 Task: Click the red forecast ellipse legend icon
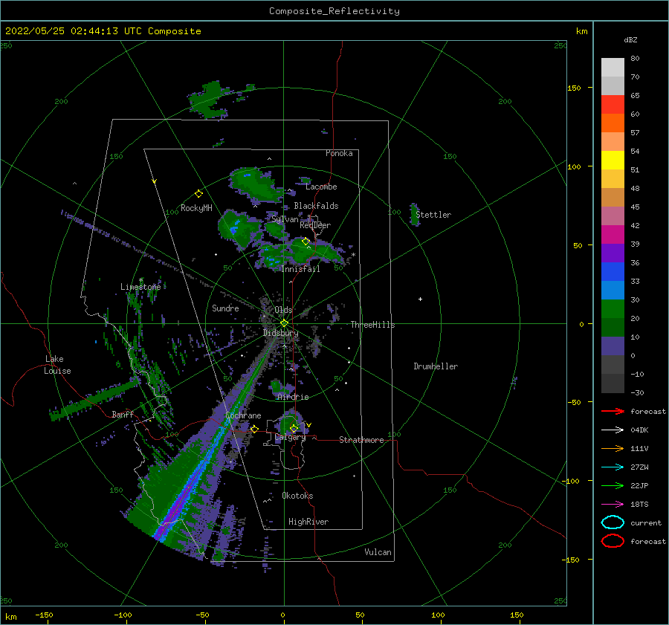[x=613, y=541]
